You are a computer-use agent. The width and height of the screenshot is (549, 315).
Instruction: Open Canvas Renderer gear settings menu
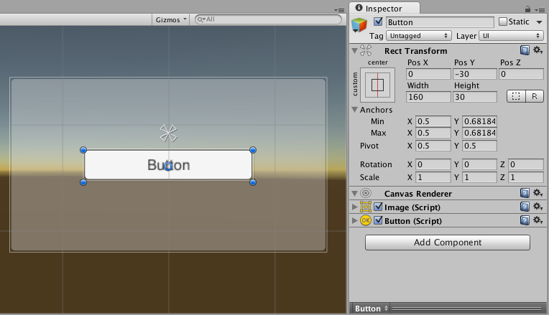click(538, 192)
